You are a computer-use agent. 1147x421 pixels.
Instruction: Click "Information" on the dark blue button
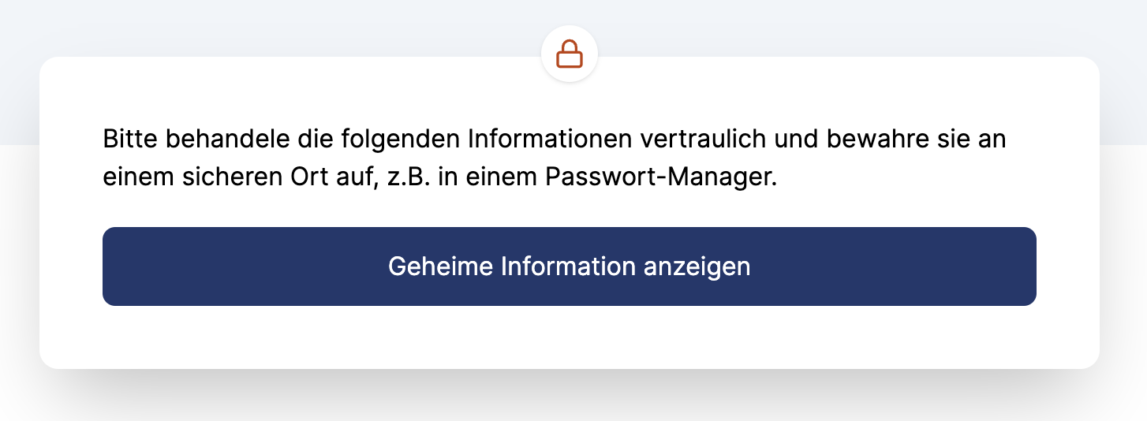point(568,266)
